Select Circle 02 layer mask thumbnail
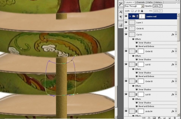 [x=141, y=51]
